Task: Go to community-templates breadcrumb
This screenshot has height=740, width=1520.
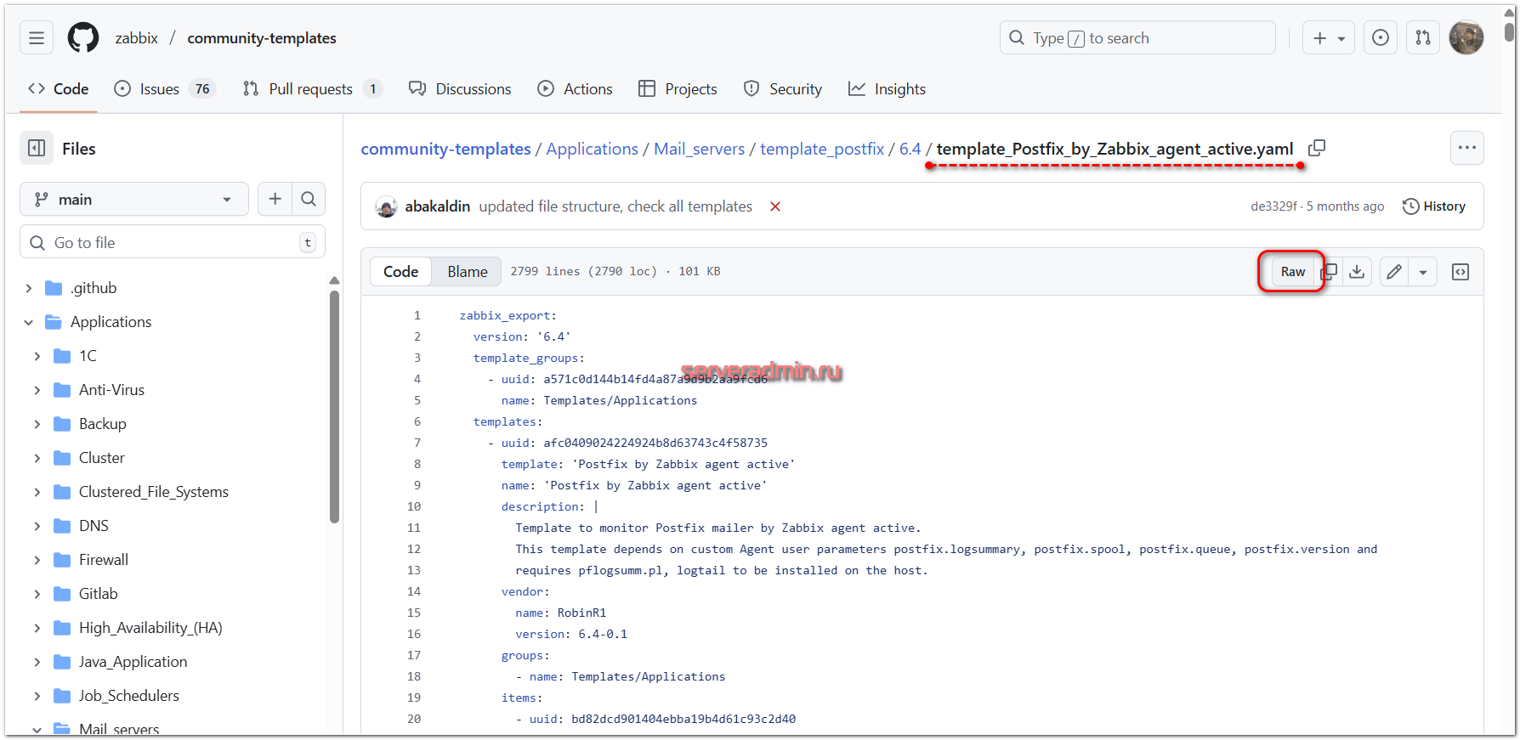Action: [445, 149]
